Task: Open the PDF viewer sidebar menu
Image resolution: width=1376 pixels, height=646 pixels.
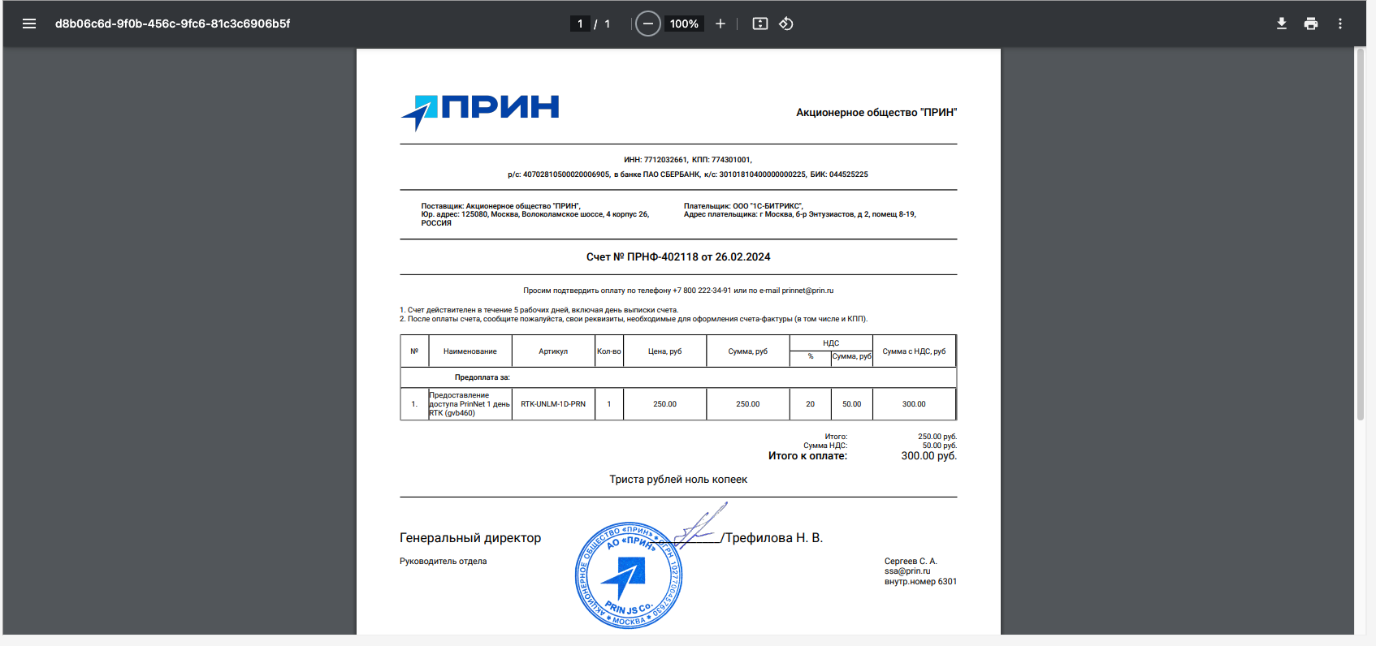Action: point(29,24)
